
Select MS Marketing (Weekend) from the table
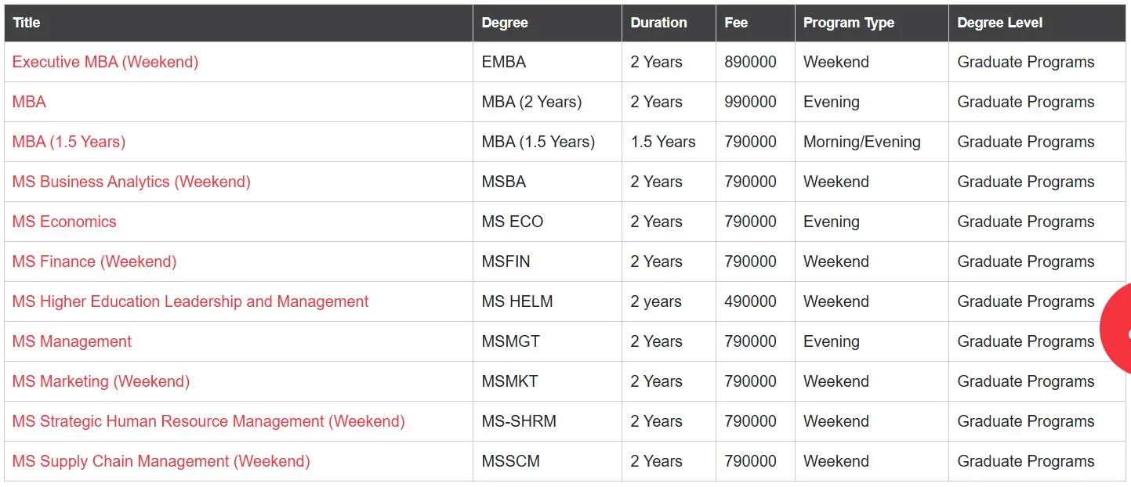(x=100, y=381)
